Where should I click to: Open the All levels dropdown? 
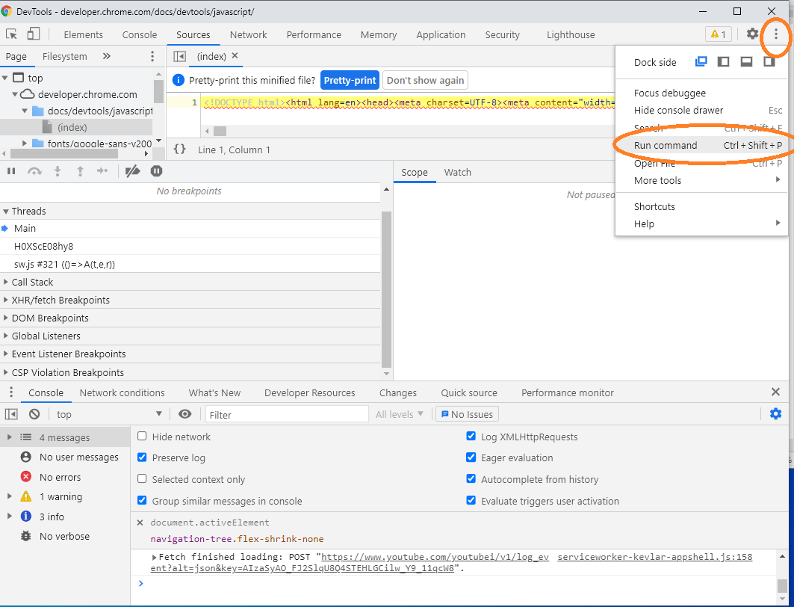click(400, 414)
